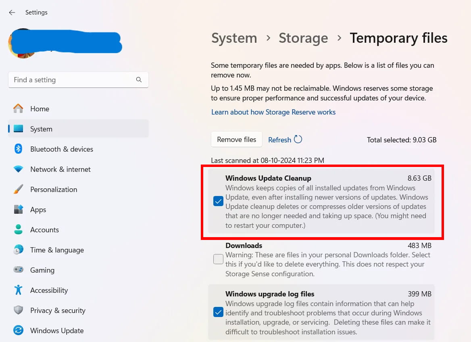Click the 8.63 GB size value
The image size is (471, 342).
coord(419,178)
